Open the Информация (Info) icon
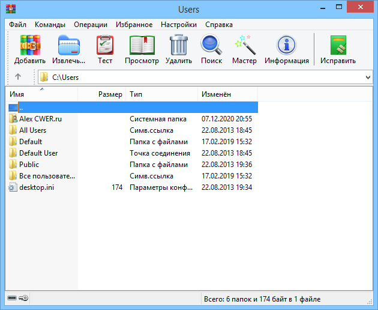 point(286,46)
